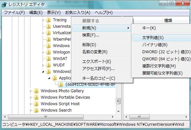191x130 pixels.
Task: Collapse the Applica tree node
Action: (49, 78)
